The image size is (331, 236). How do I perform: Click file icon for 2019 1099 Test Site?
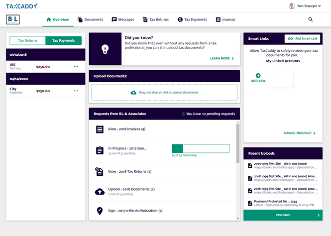click(250, 166)
